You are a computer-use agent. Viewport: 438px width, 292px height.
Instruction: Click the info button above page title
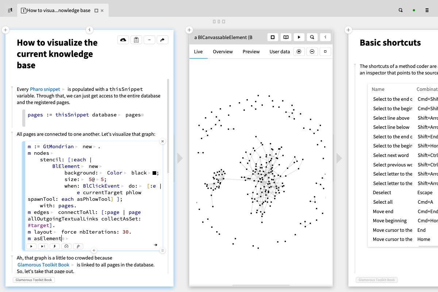(89, 30)
